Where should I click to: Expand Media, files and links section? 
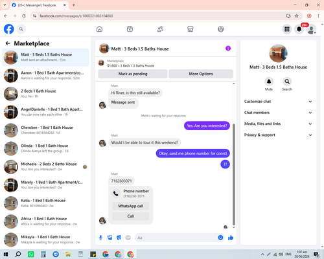278,124
